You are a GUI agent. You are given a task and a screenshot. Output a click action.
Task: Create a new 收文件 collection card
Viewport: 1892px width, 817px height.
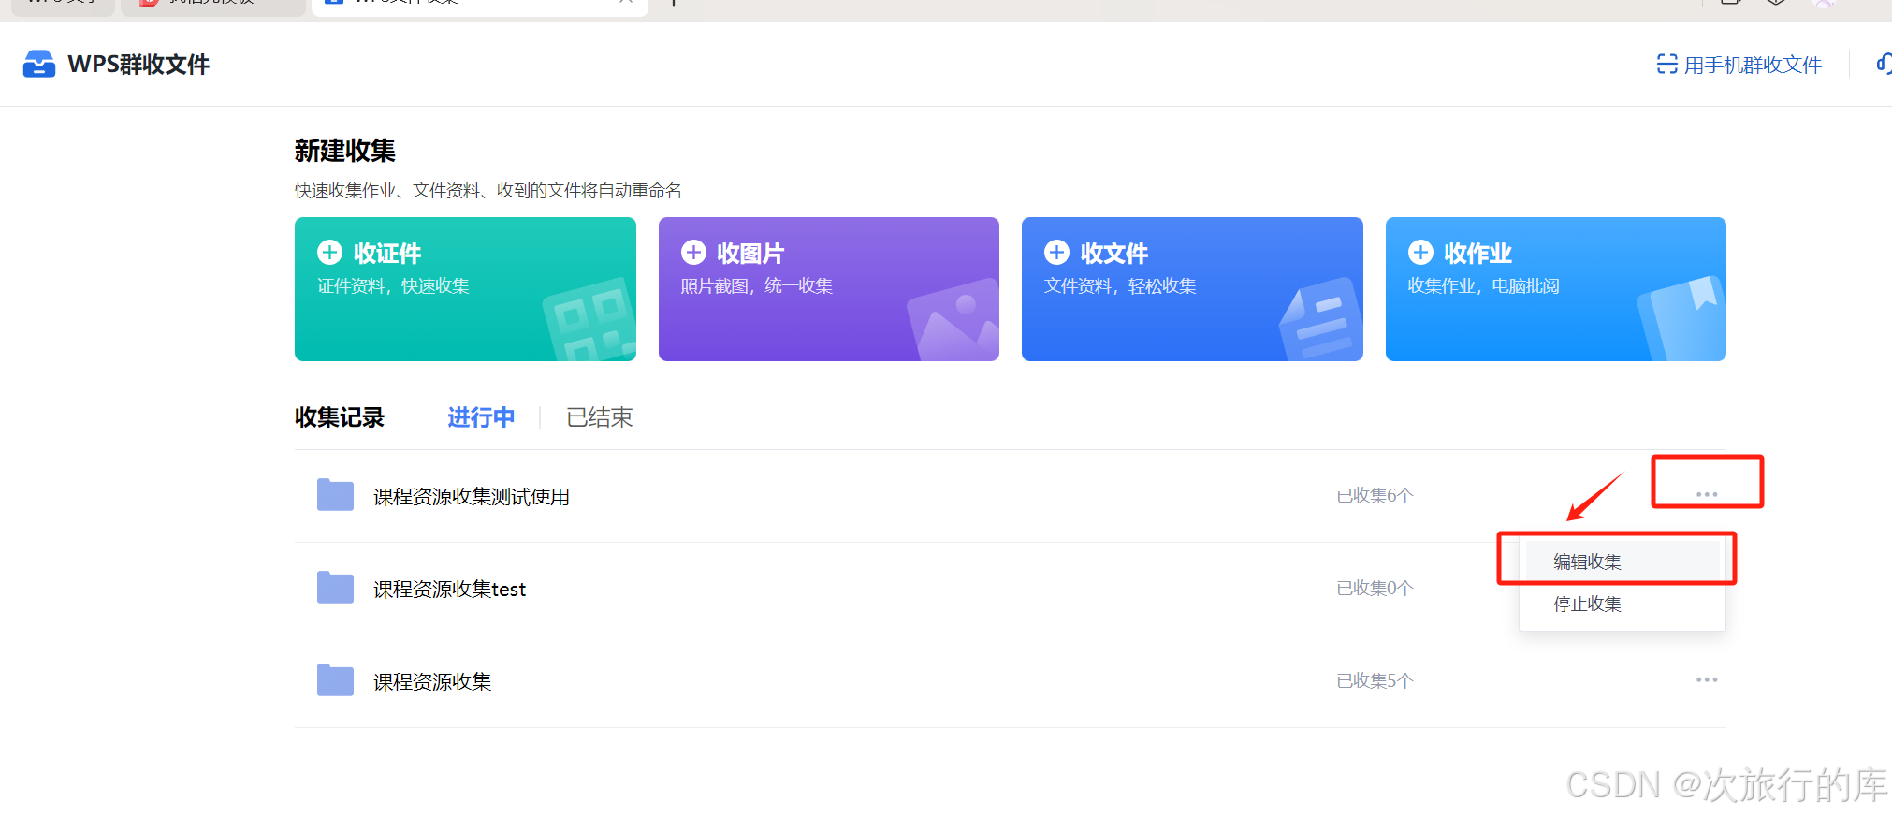(x=1192, y=289)
